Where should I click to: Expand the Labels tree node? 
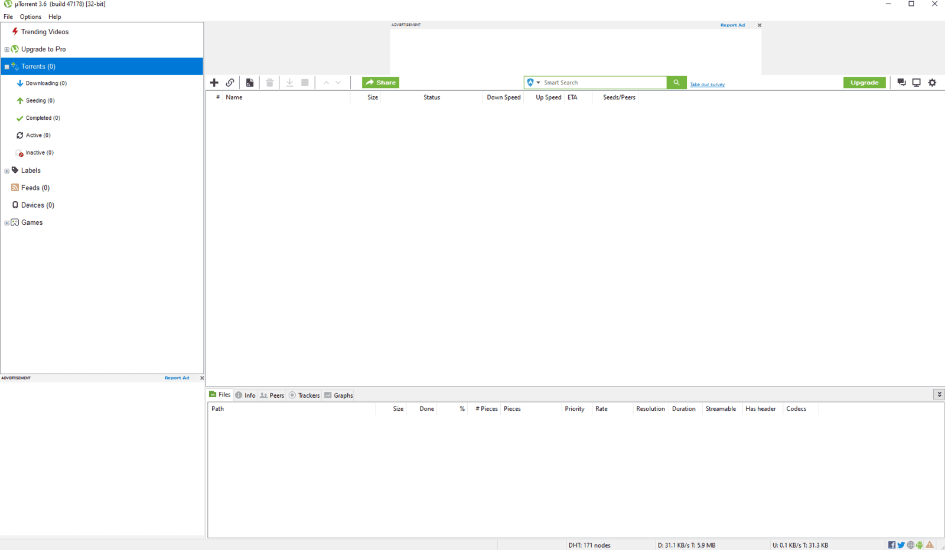click(x=6, y=171)
